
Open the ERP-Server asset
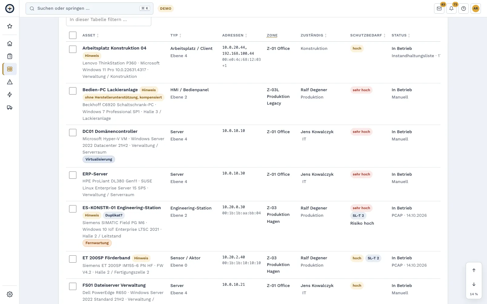[95, 174]
